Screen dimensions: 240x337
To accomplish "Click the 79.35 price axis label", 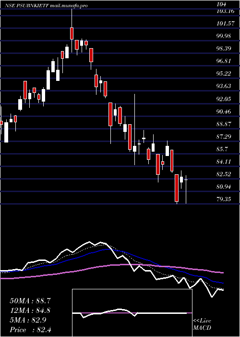I will [x=224, y=199].
